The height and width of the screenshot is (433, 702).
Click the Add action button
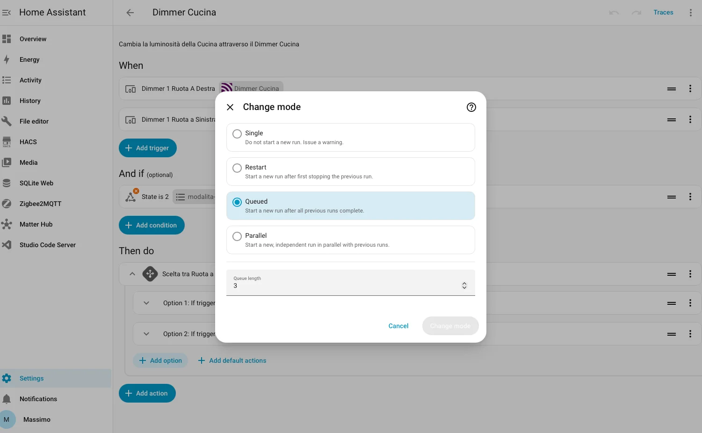(x=147, y=393)
